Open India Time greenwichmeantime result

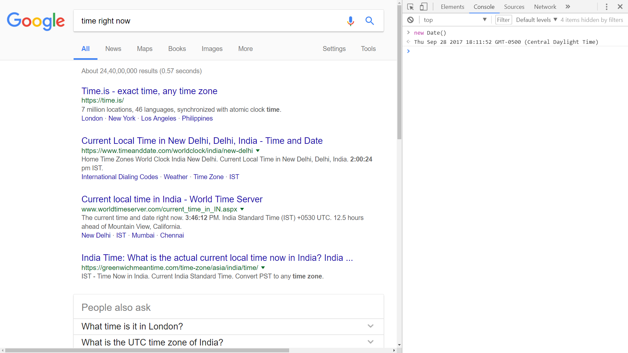tap(217, 258)
